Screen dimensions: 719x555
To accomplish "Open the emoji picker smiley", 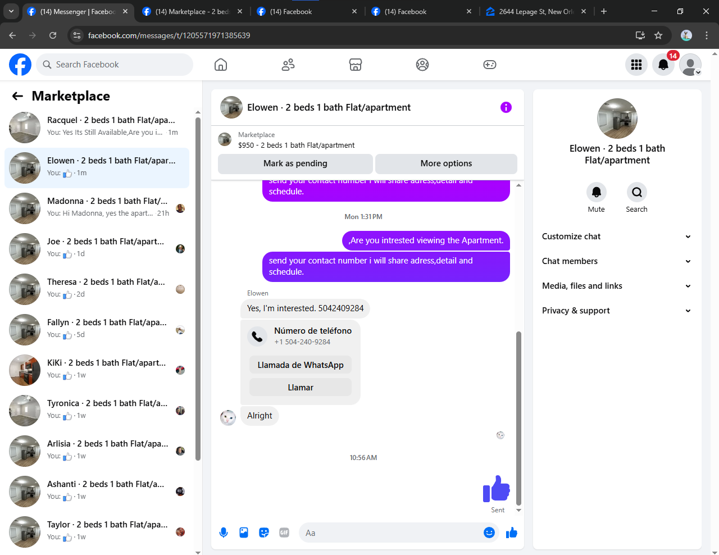I will (x=489, y=533).
